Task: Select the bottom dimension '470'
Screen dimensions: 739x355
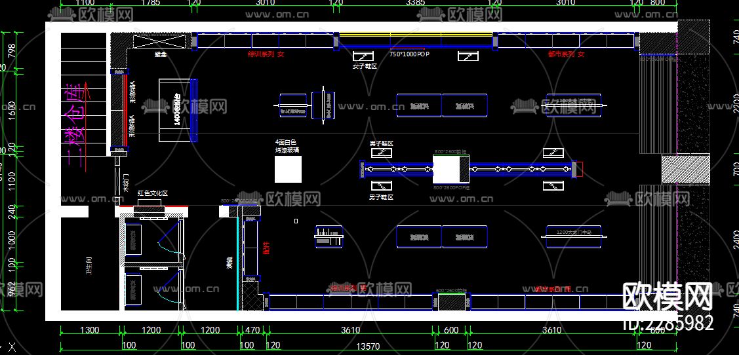Action: [x=252, y=330]
